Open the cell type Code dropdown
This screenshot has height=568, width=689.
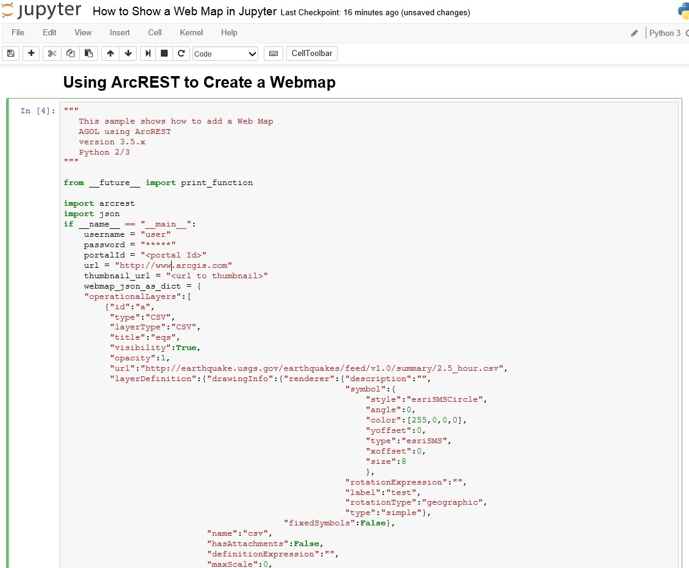click(x=225, y=54)
